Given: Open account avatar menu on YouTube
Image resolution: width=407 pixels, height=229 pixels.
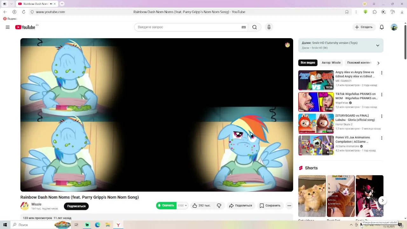Looking at the screenshot, I should click(394, 27).
